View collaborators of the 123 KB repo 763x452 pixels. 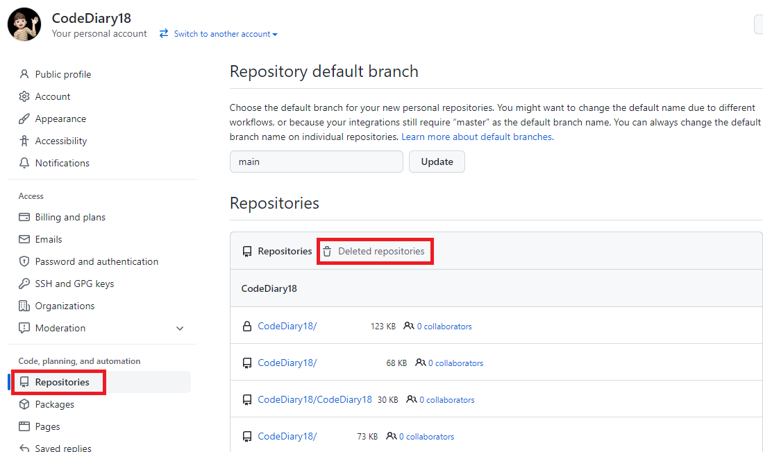pyautogui.click(x=444, y=327)
